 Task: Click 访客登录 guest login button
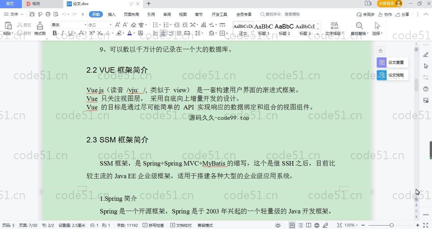click(389, 3)
